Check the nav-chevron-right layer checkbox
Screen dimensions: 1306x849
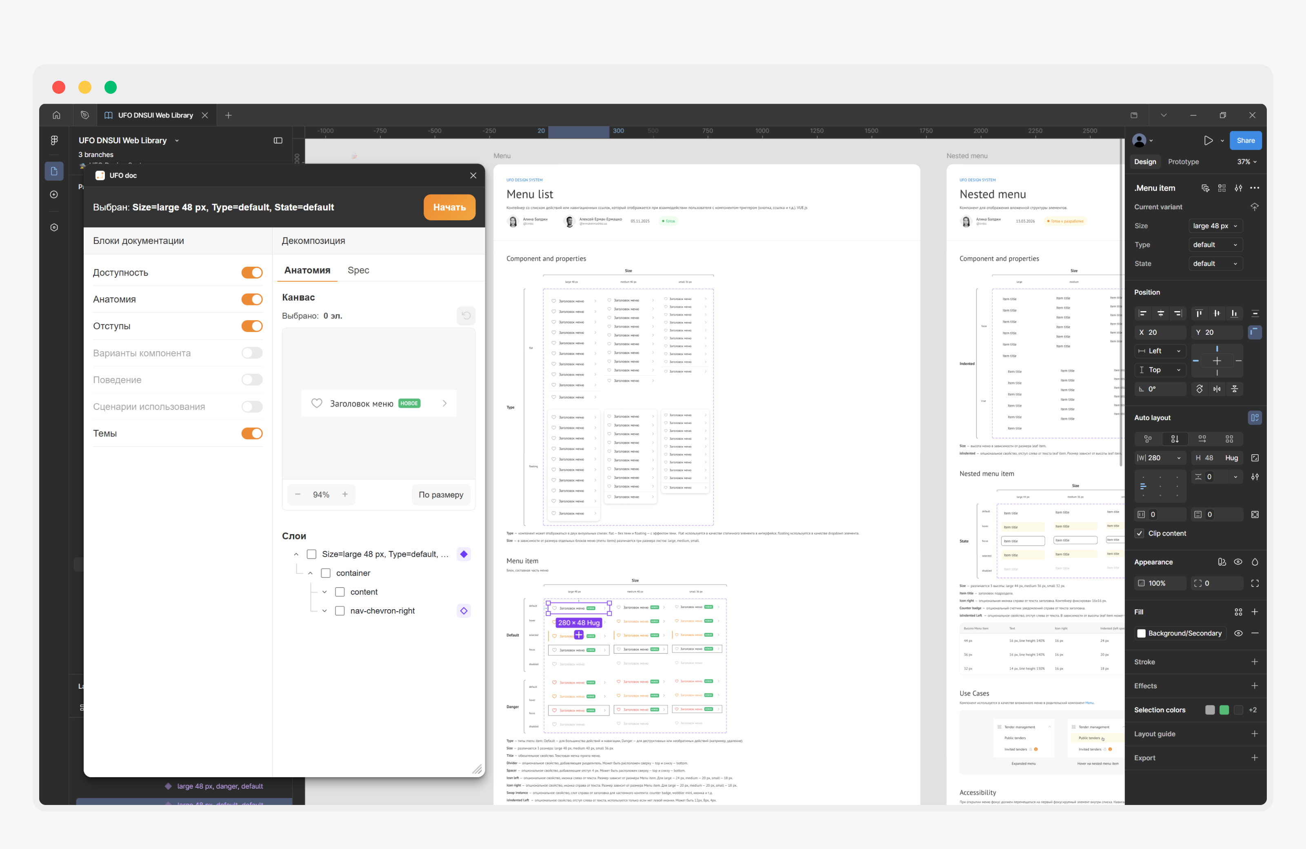pyautogui.click(x=340, y=611)
